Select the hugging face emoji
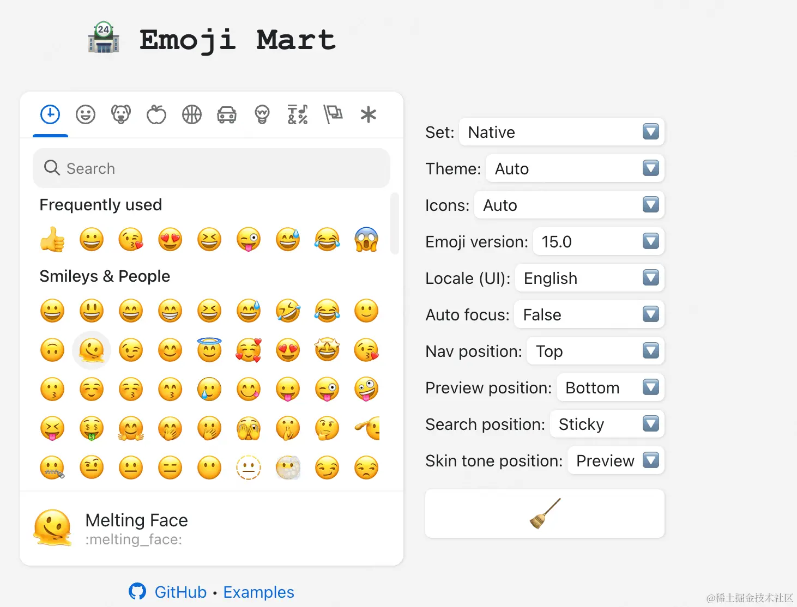 131,429
